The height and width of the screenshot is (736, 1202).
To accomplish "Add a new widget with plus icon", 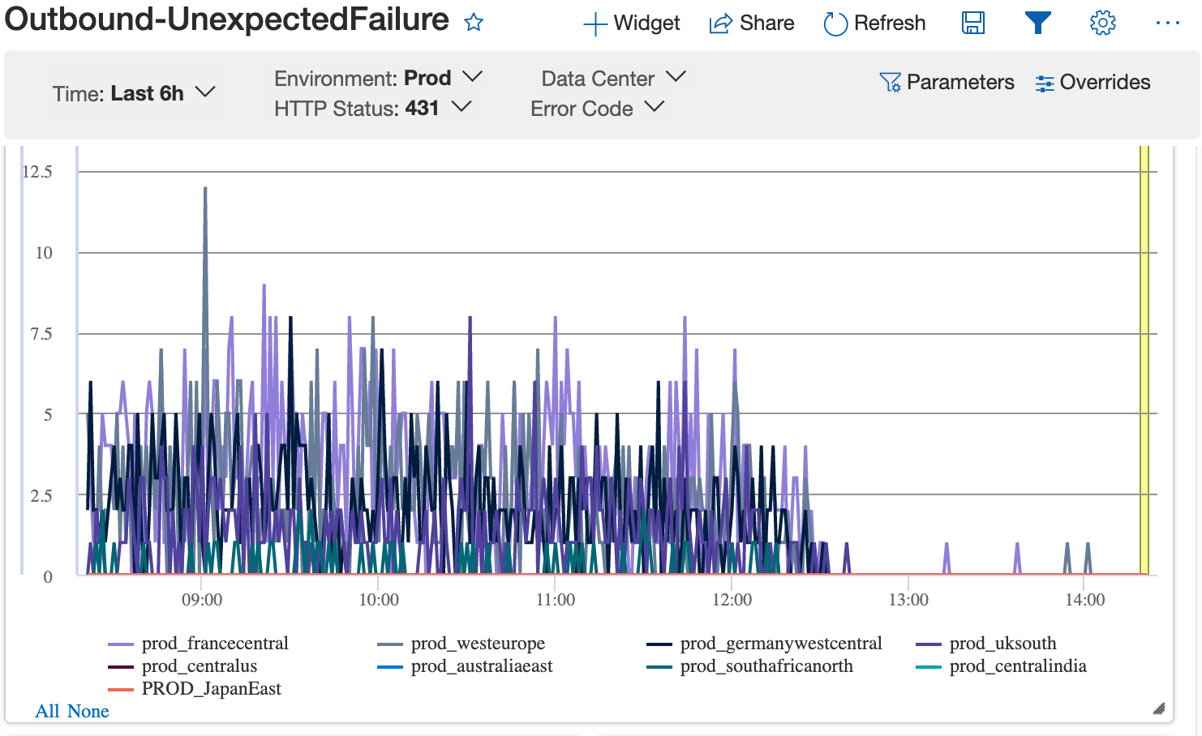I will click(595, 24).
